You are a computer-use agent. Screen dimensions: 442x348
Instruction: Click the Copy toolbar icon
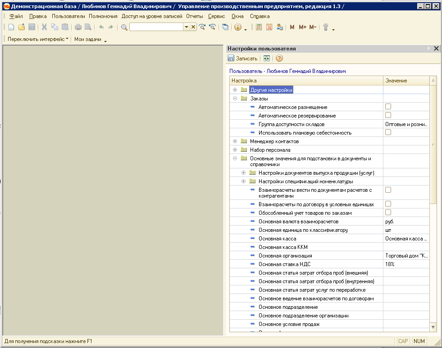(55, 27)
